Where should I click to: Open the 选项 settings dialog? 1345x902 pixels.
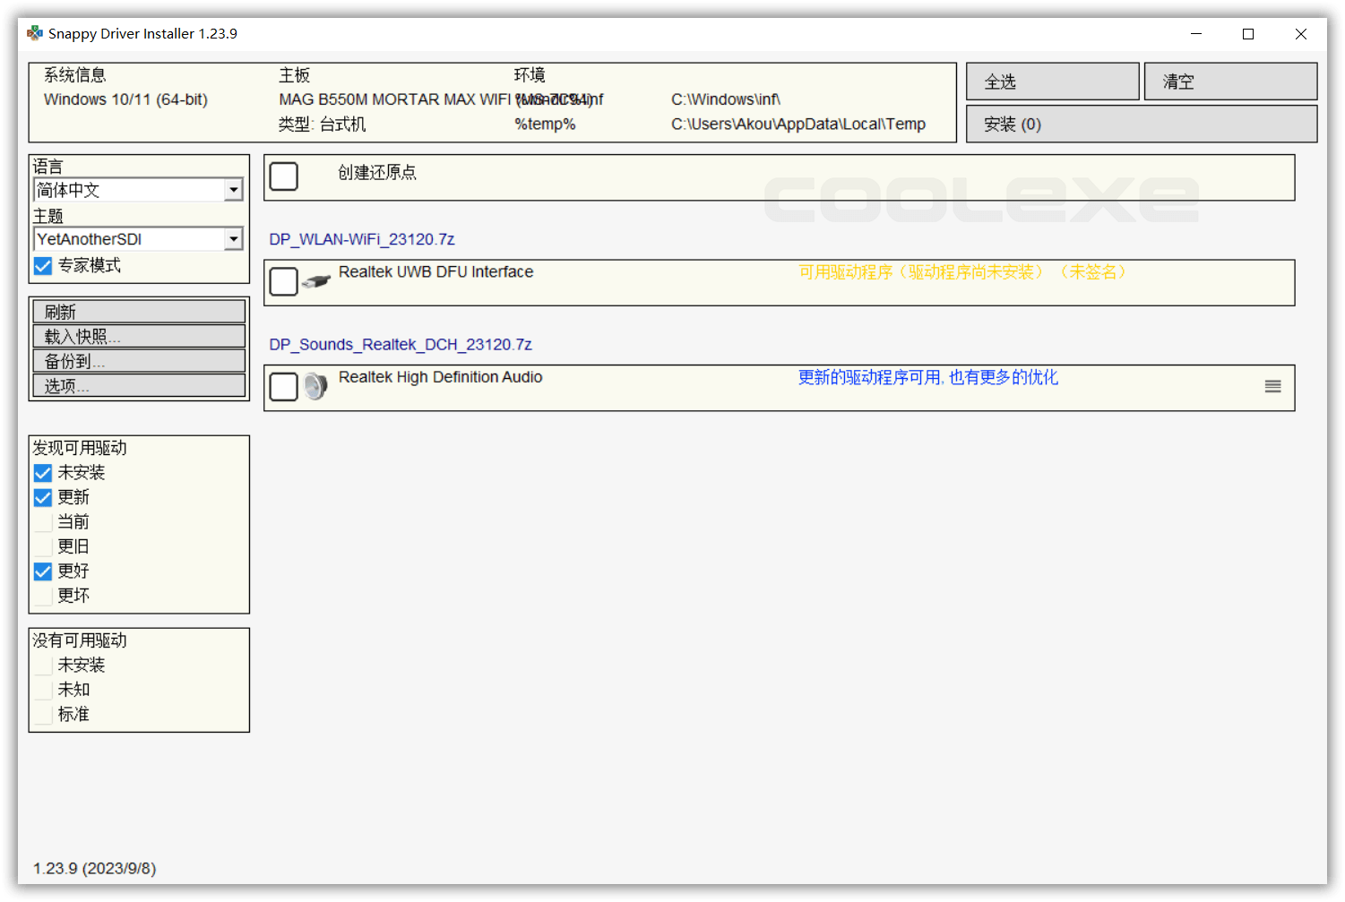pos(138,385)
